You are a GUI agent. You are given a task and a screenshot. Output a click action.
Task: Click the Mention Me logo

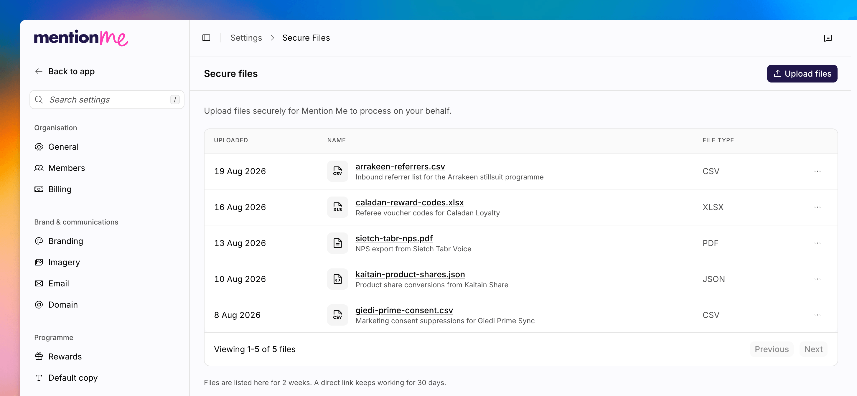coord(81,38)
